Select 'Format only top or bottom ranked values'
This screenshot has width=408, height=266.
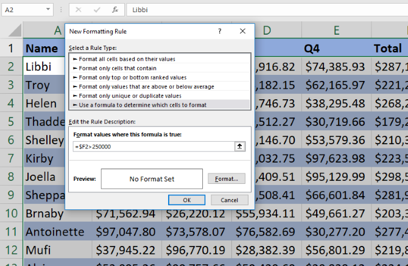coord(160,77)
